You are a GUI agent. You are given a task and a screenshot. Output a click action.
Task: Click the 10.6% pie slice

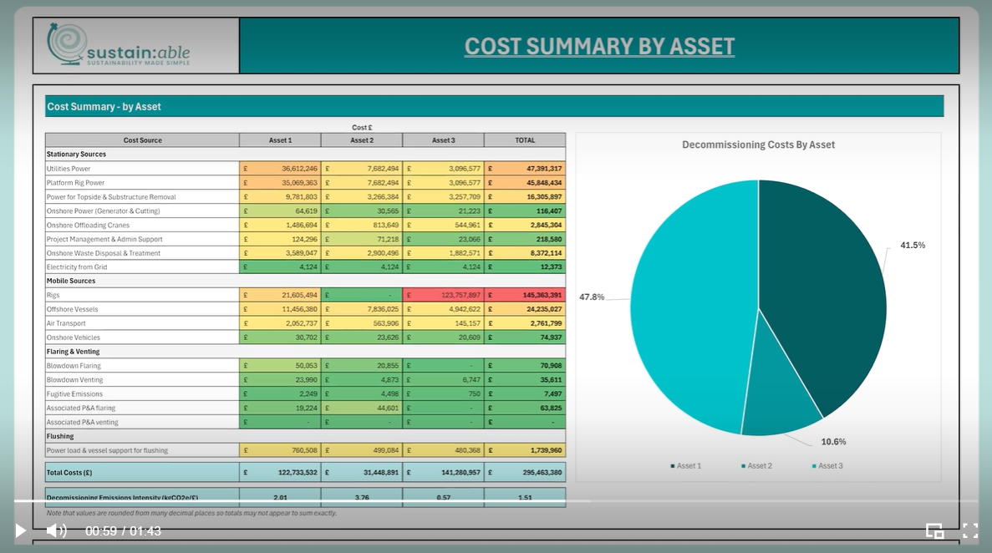tap(781, 405)
